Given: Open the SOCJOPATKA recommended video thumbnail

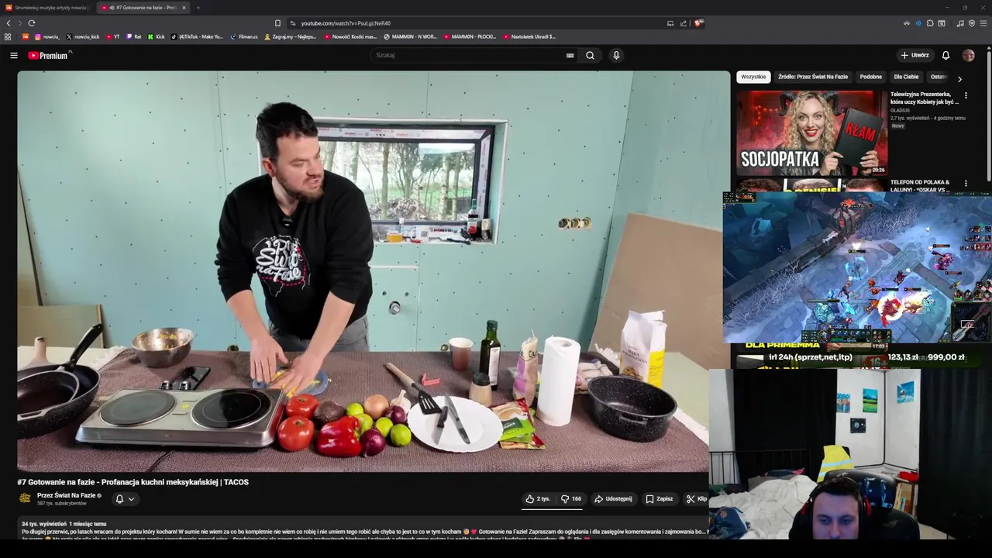Looking at the screenshot, I should (x=811, y=133).
